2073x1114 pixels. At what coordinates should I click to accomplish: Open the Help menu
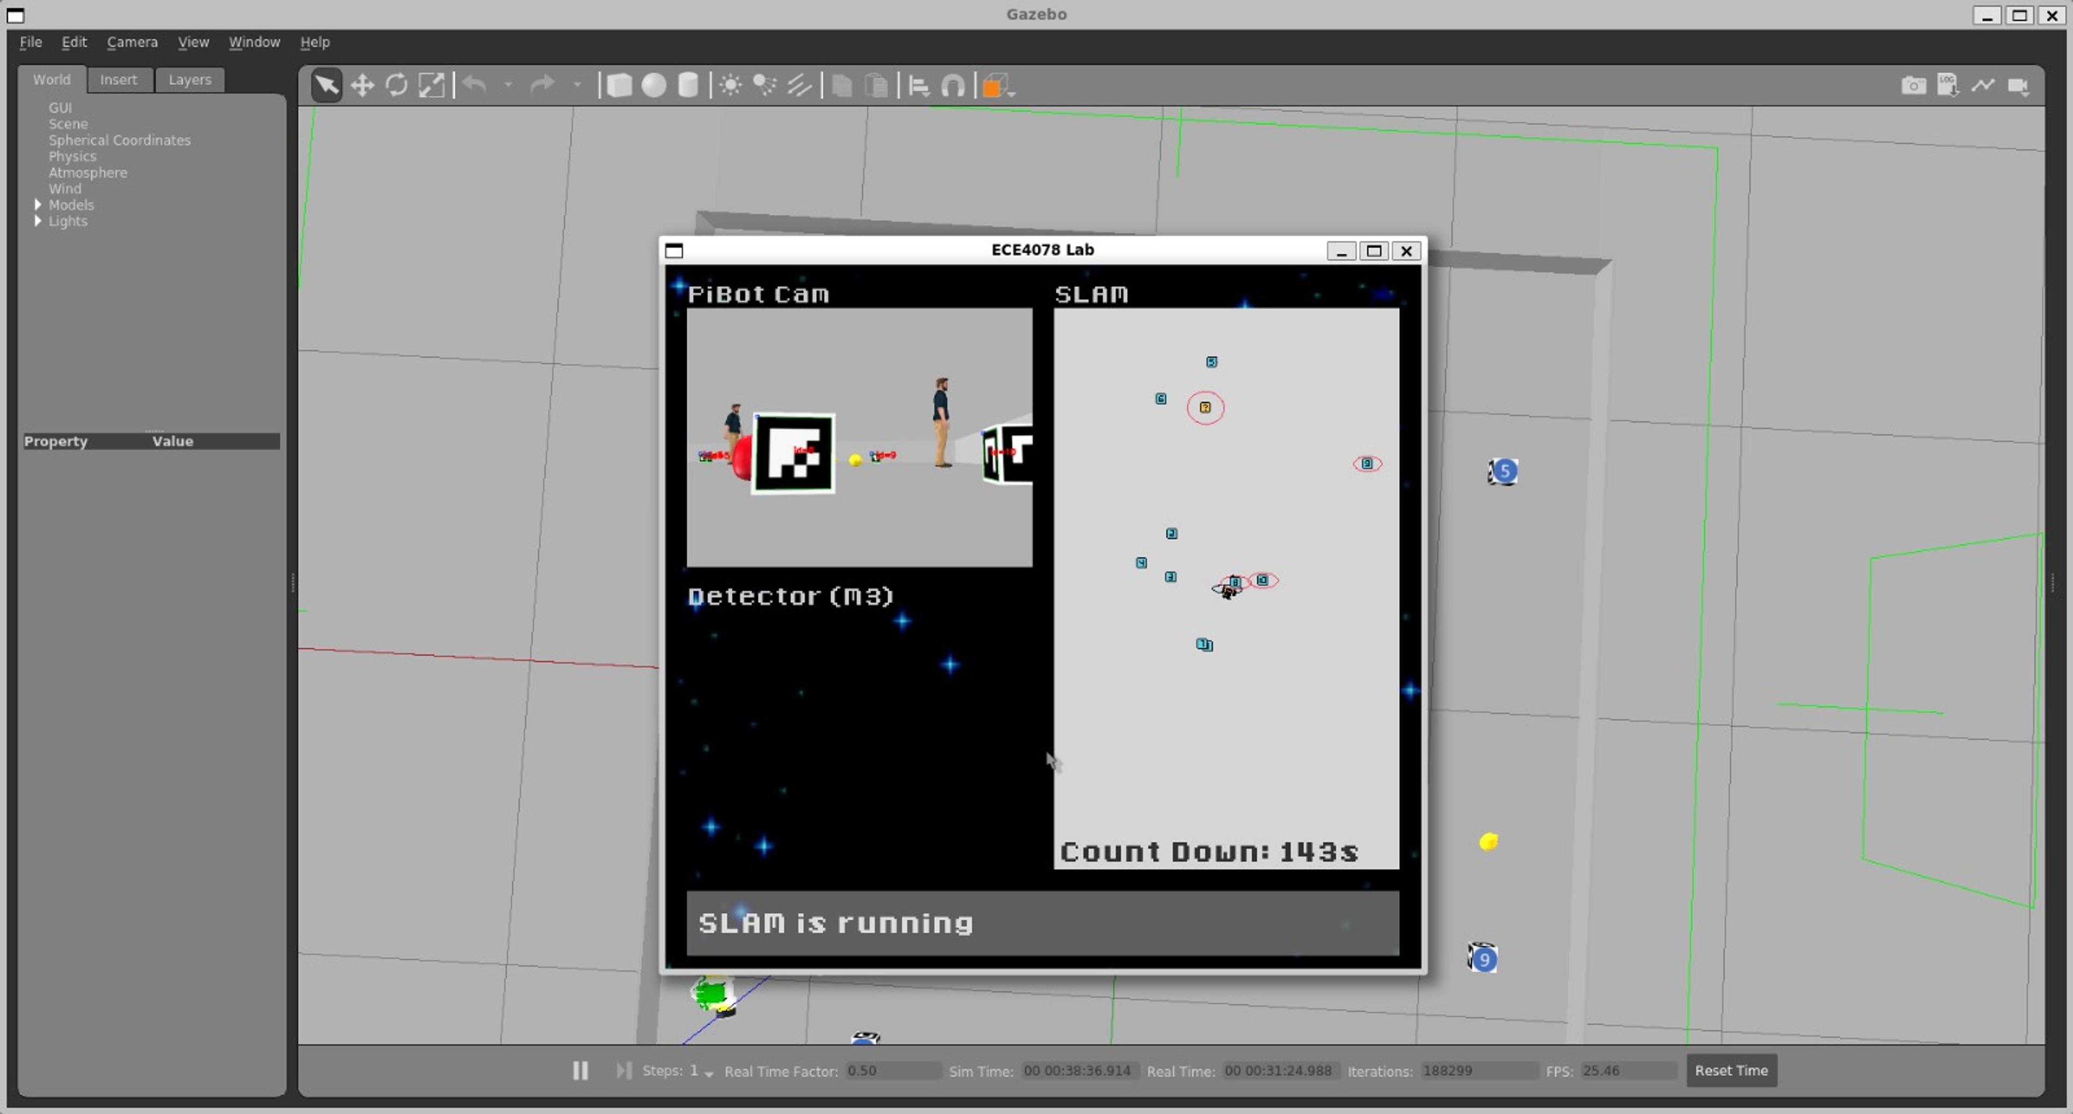pos(315,42)
